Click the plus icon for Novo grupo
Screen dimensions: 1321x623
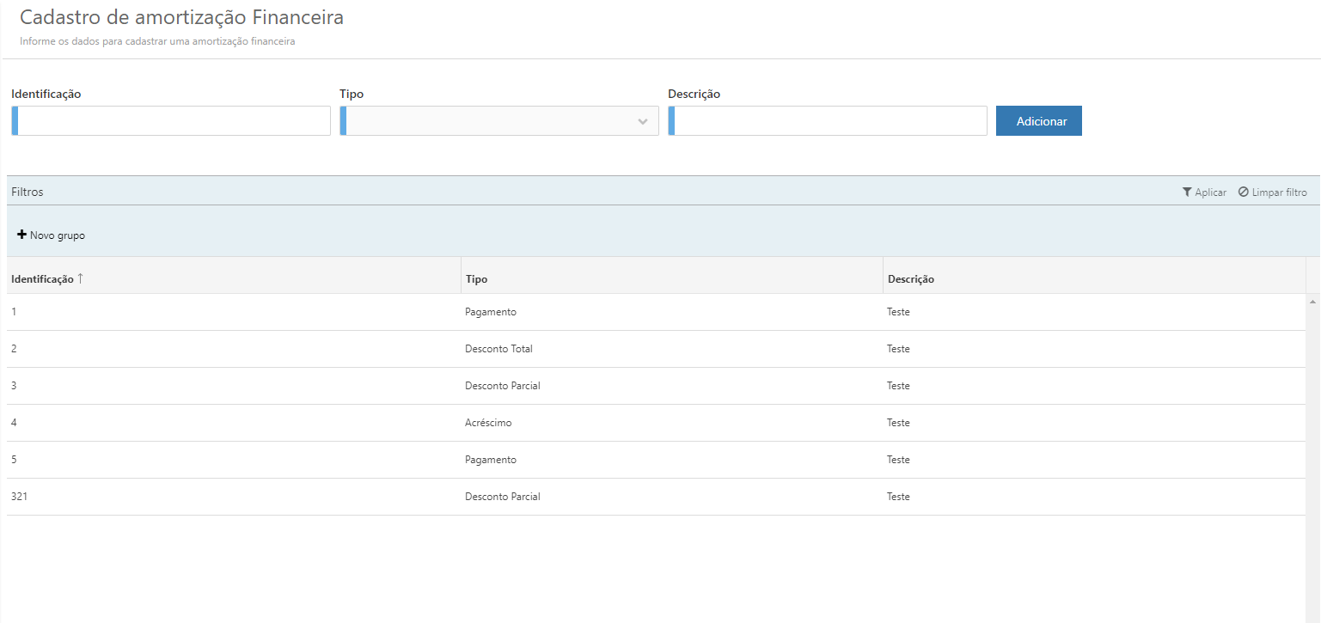(21, 235)
